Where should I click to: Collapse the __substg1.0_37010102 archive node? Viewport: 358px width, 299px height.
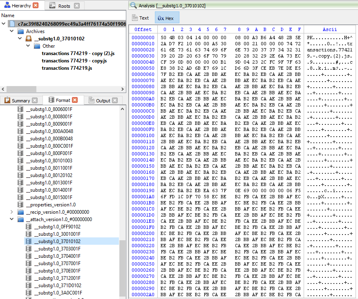click(x=20, y=38)
